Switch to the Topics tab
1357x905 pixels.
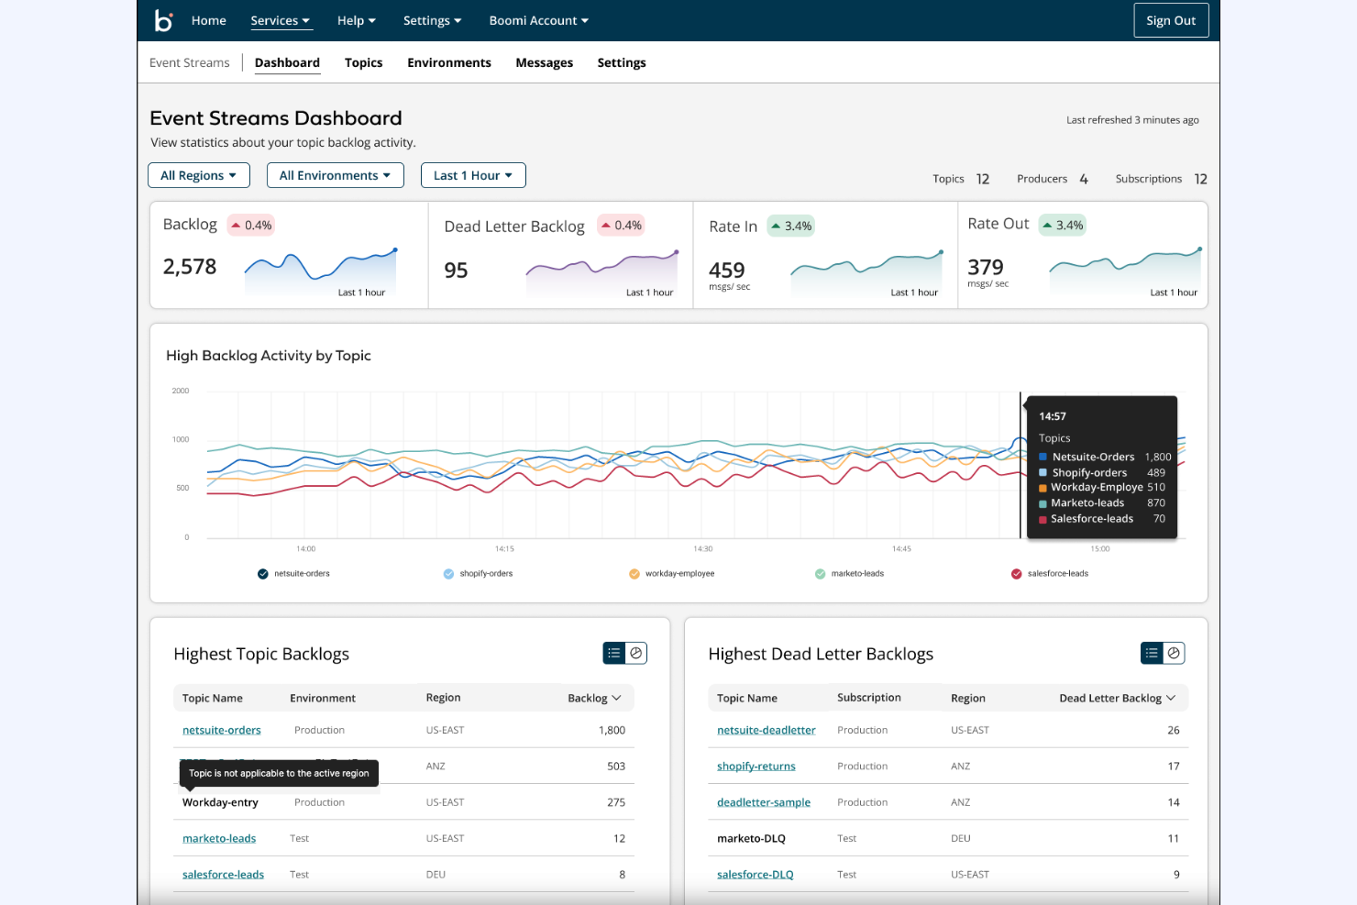(363, 62)
